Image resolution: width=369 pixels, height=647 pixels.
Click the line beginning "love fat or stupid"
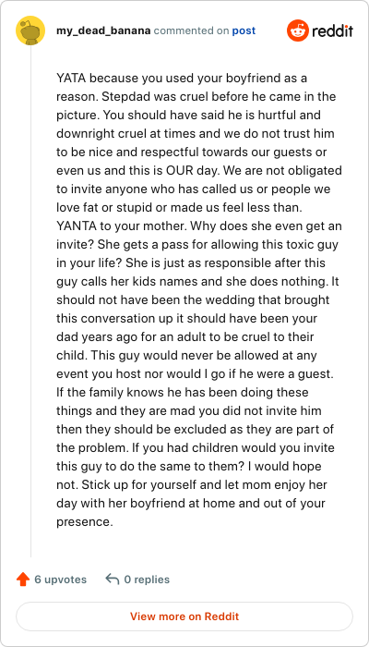180,208
